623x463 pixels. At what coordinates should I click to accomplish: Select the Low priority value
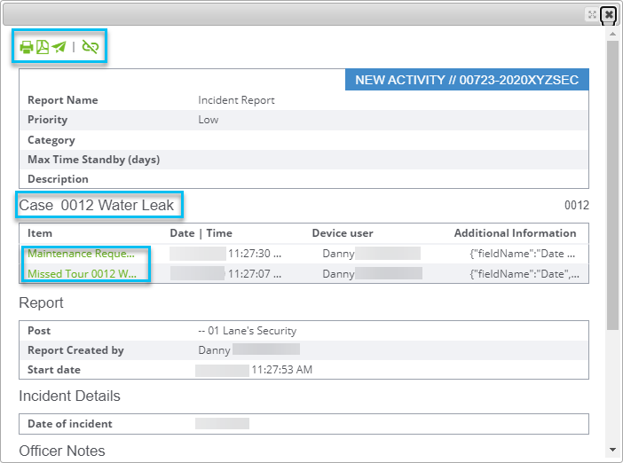point(209,120)
